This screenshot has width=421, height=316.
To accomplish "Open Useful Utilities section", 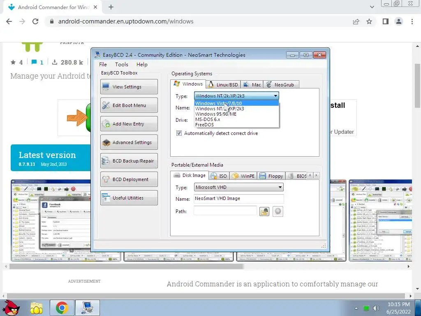I will 129,198.
